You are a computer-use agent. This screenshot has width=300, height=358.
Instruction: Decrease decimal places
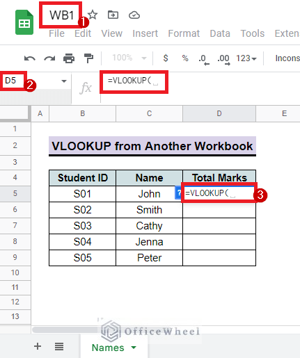click(x=204, y=59)
